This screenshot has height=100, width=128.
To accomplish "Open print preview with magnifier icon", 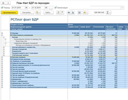I will point(73,12).
